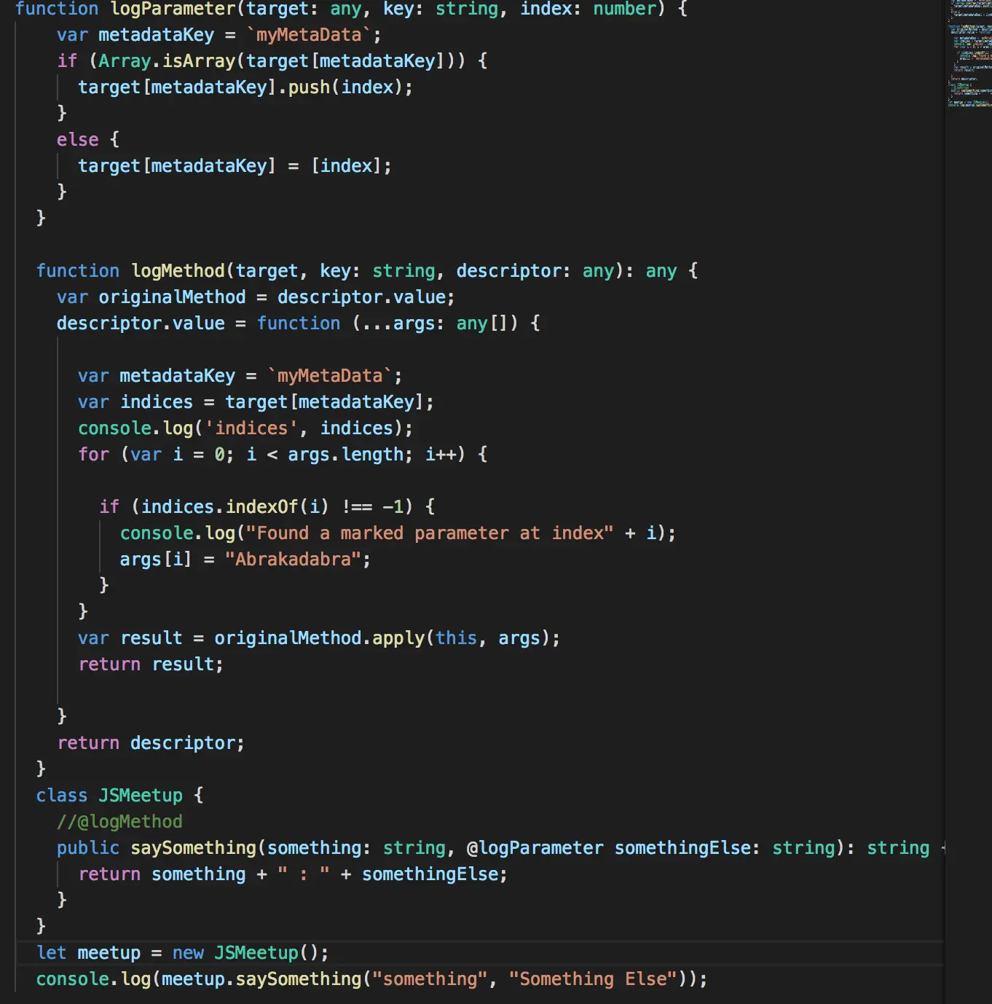The width and height of the screenshot is (992, 1004).
Task: Click the 'Array.isArray' call
Action: (167, 61)
